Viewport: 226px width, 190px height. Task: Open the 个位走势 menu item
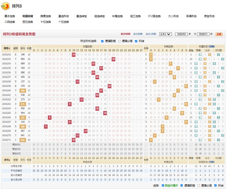point(63,22)
